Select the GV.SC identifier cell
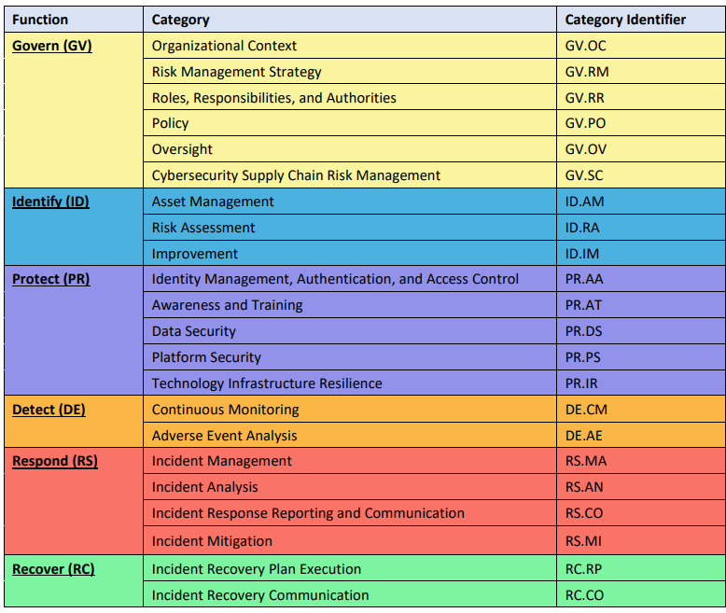This screenshot has height=613, width=726. [x=585, y=175]
